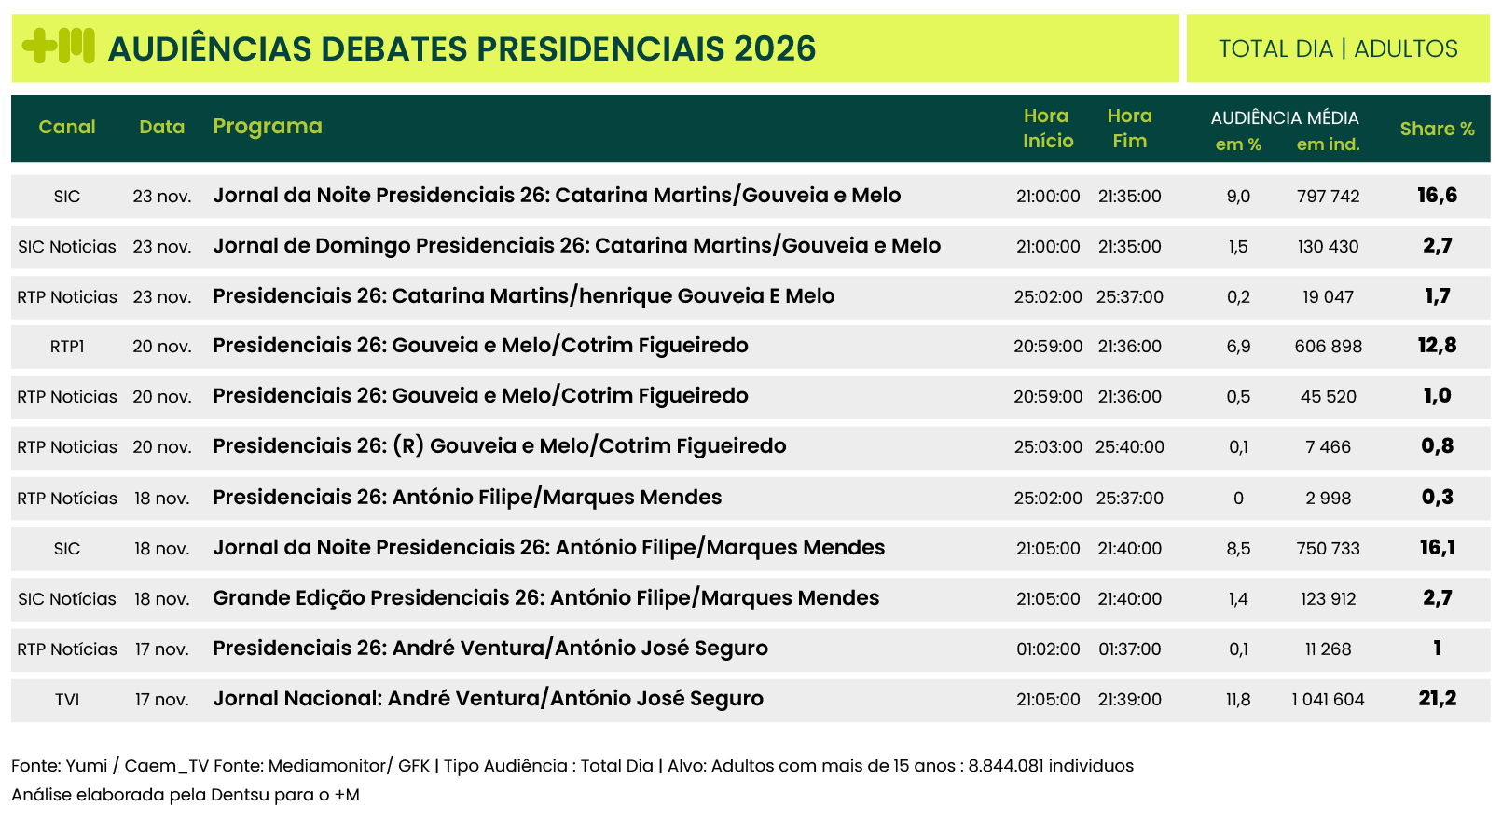
Task: Select Grande Edição Presidenciais 26 program title
Action: tap(545, 598)
